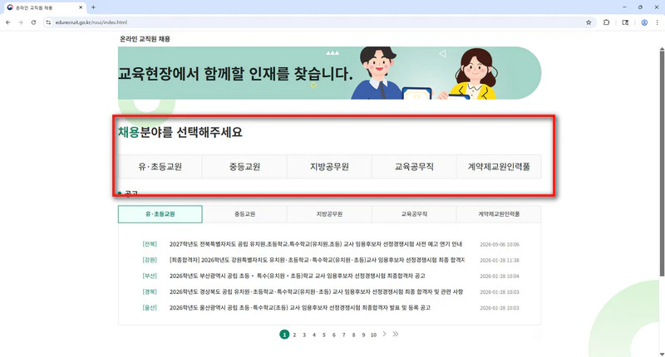Restore down the browser window

click(x=640, y=7)
